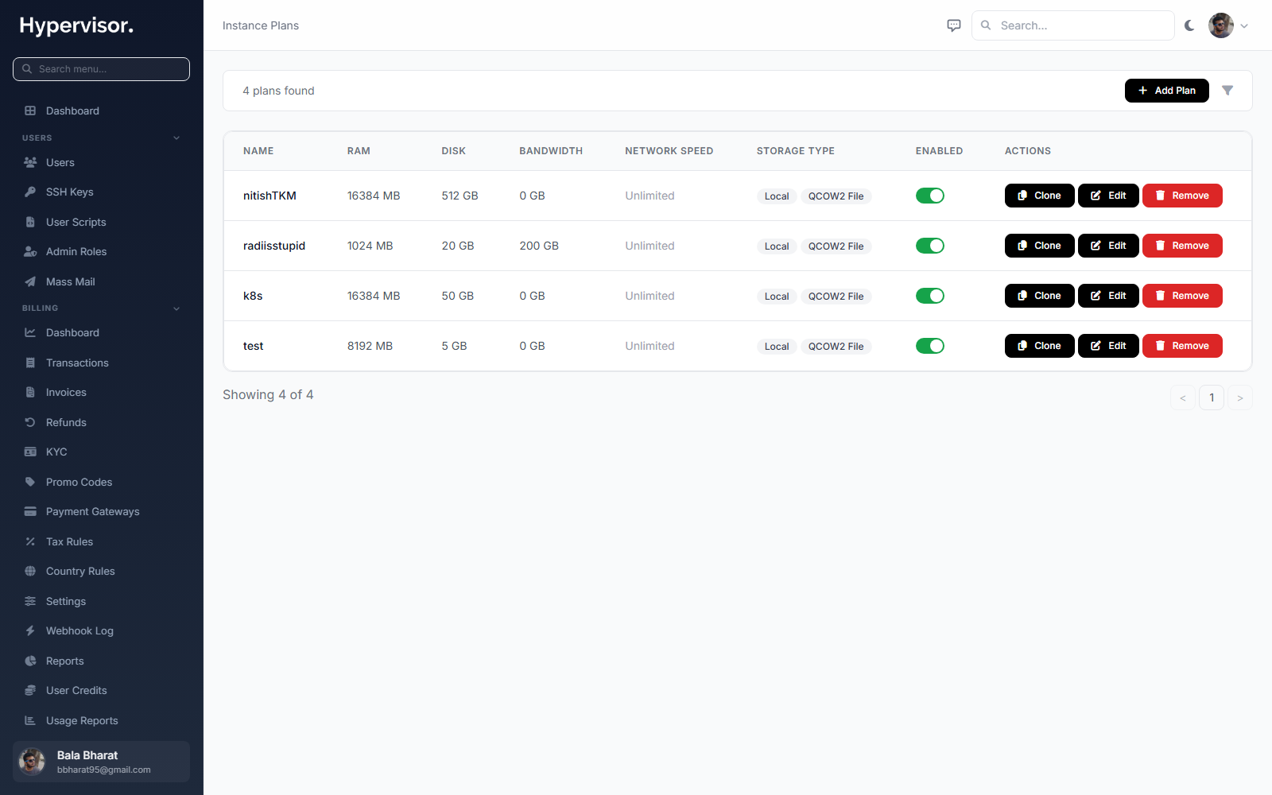Click the Instance Plans page title
The image size is (1272, 795).
[261, 25]
